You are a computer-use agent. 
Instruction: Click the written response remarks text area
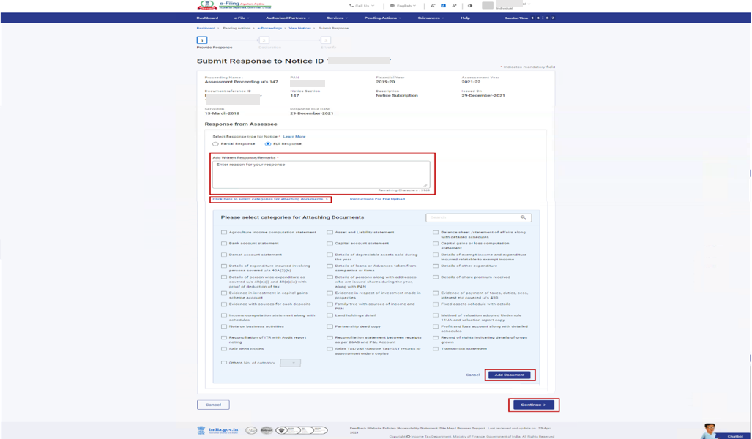click(x=321, y=174)
